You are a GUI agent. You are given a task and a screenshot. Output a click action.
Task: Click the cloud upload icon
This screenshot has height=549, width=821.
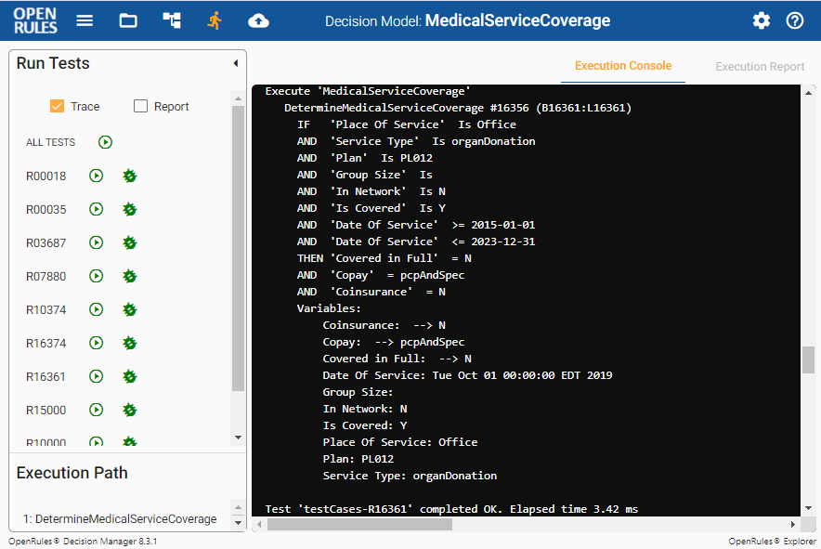258,20
